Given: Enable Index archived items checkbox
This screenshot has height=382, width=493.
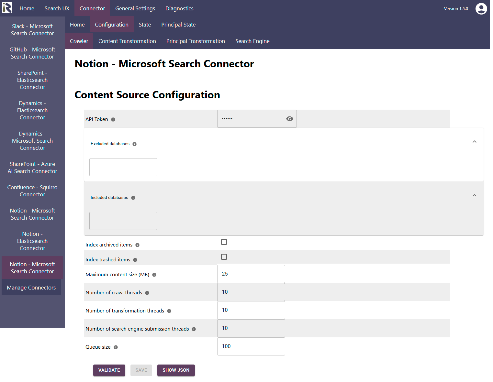Looking at the screenshot, I should (x=224, y=242).
